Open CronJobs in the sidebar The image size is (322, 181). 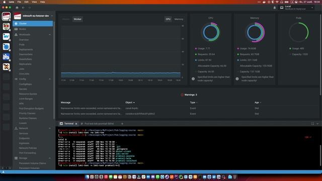24,74
